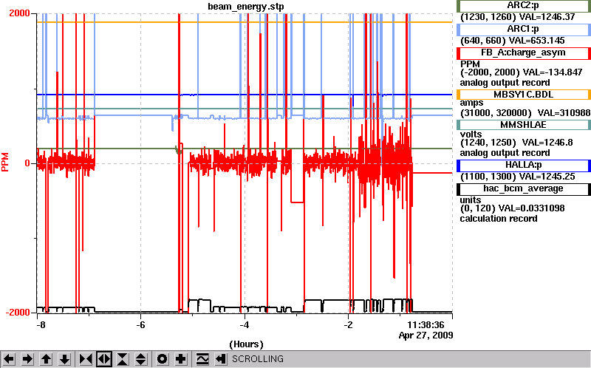Click MBSY1C value VAL=310988
This screenshot has height=368, width=591.
point(564,113)
